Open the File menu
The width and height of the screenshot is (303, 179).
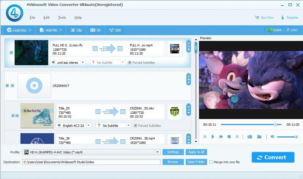[32, 18]
